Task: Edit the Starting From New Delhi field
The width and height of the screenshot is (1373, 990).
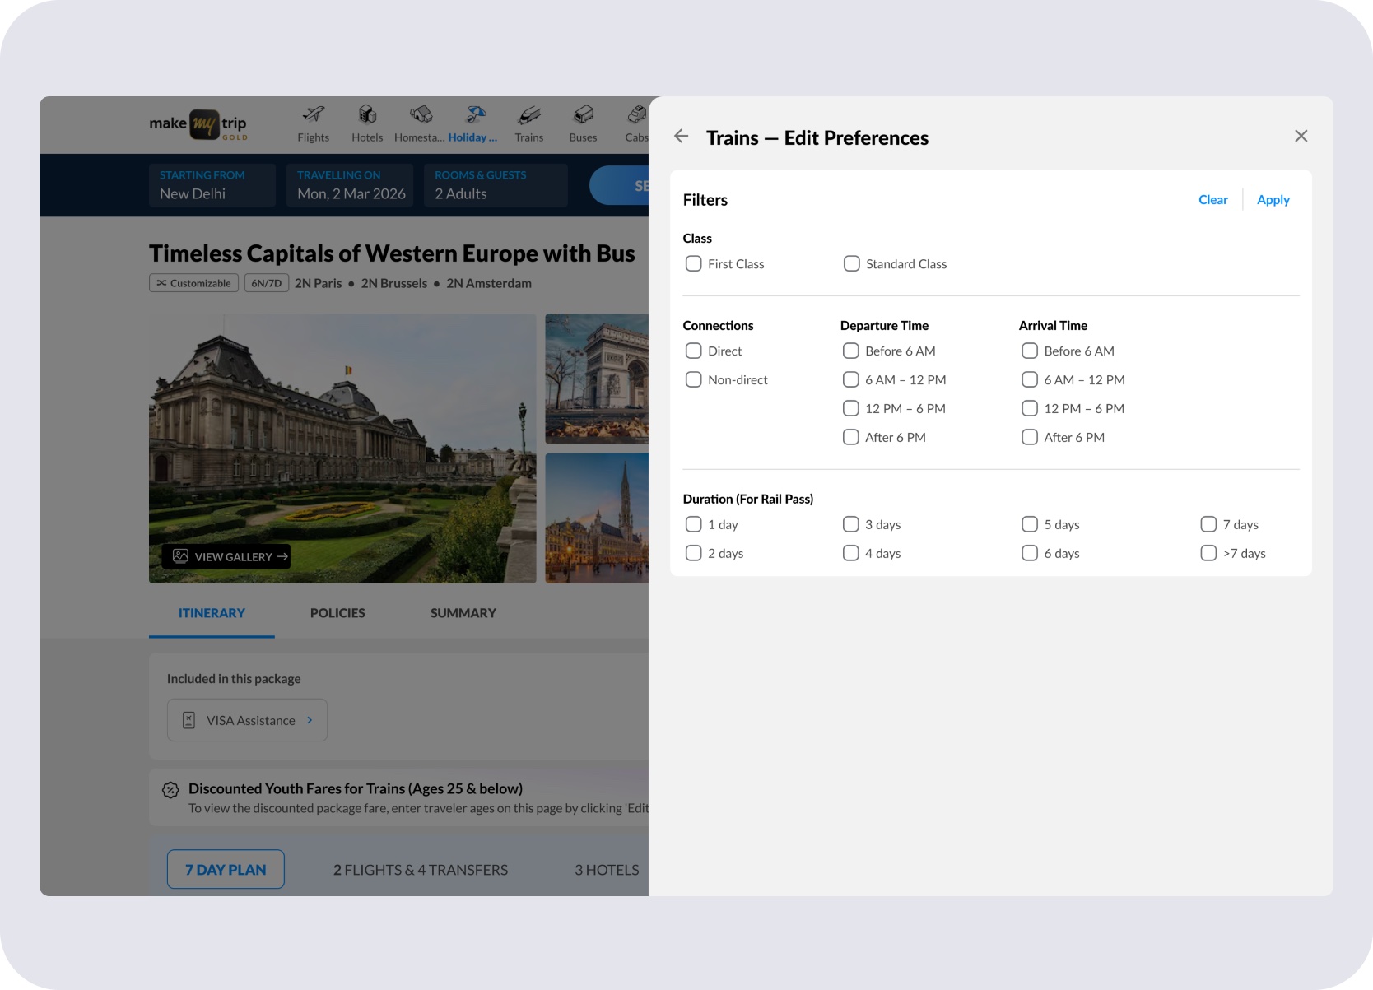Action: click(212, 185)
